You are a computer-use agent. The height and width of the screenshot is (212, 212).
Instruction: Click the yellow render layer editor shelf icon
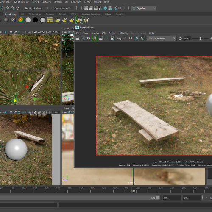pyautogui.click(x=50, y=20)
